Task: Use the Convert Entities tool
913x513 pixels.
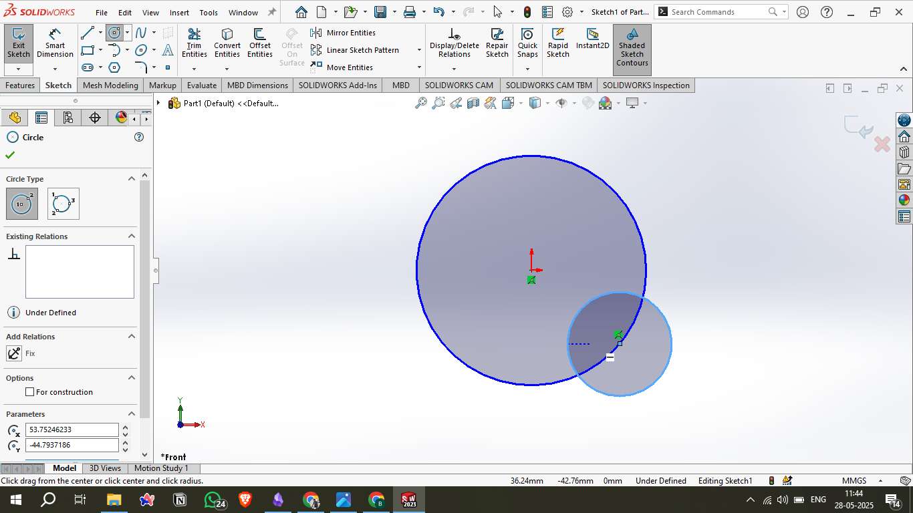Action: tap(227, 43)
